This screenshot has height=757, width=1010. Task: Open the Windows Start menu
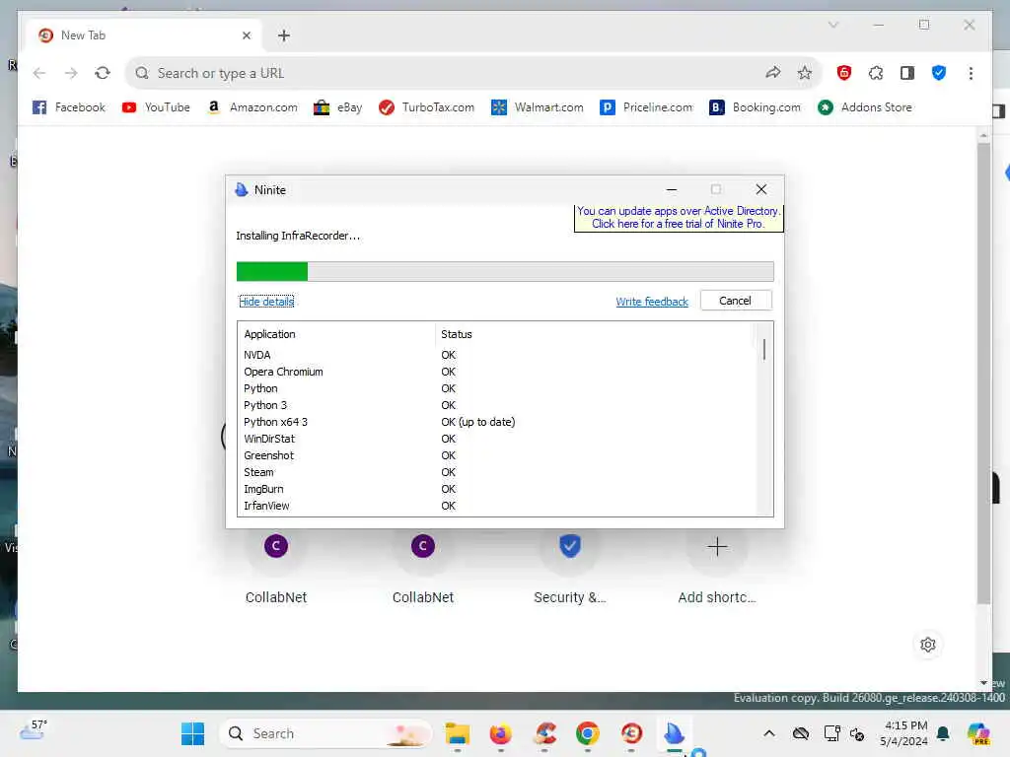click(192, 733)
